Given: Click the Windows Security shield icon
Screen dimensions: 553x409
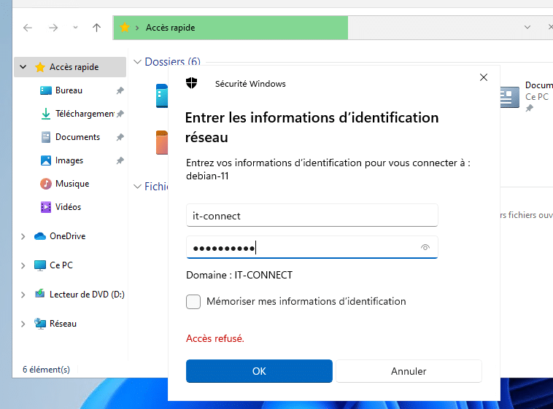Looking at the screenshot, I should (x=192, y=83).
